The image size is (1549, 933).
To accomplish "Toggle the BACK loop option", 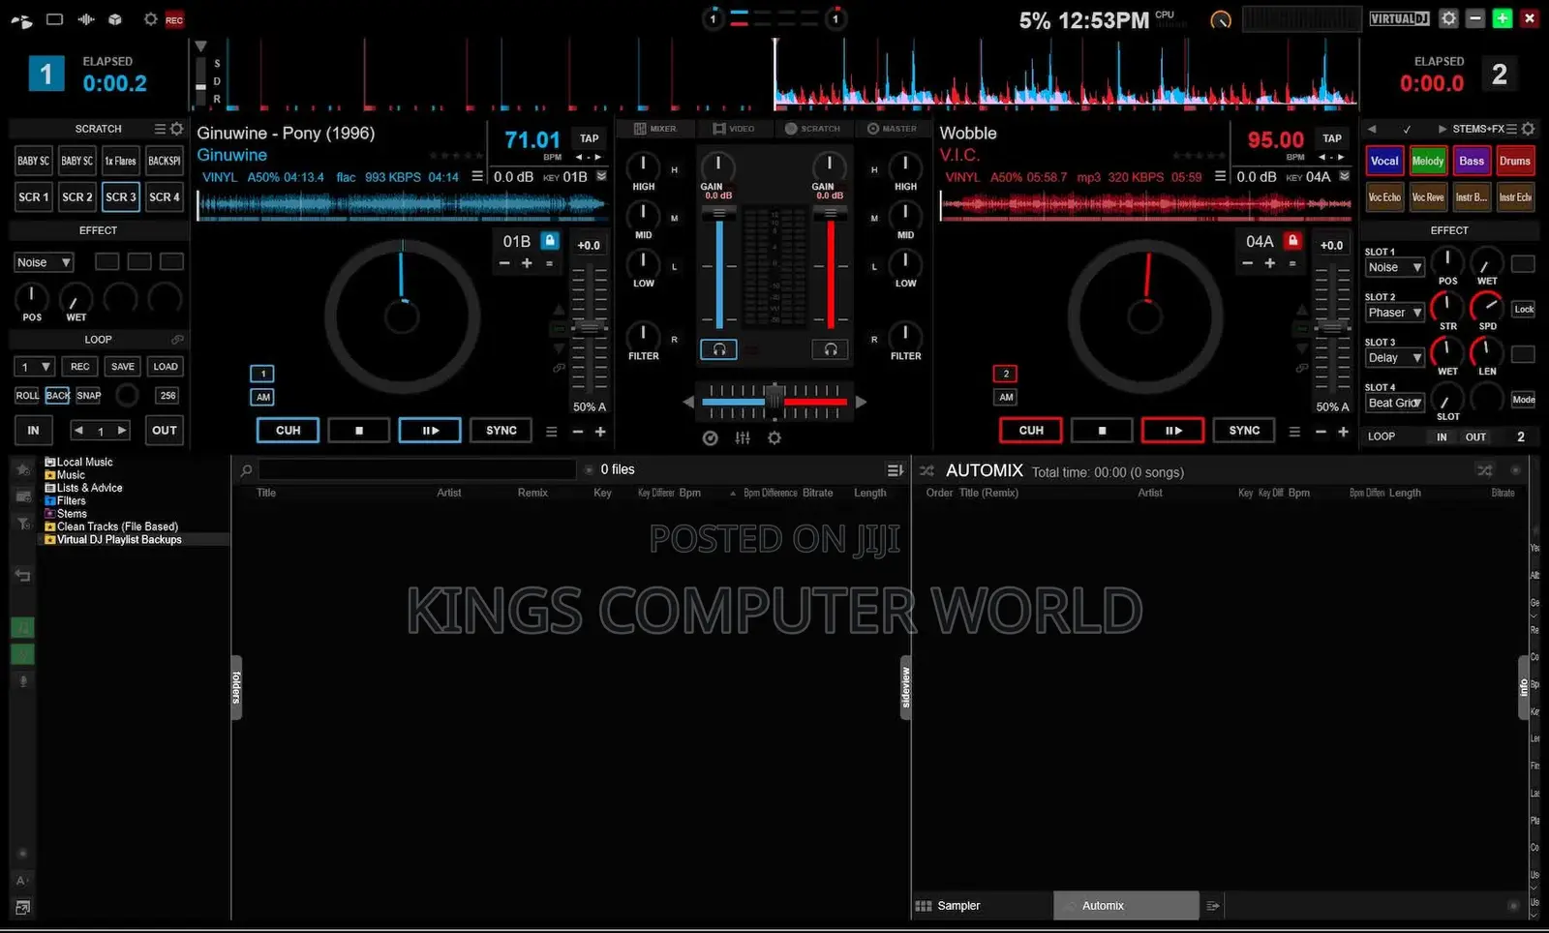I will pos(58,396).
